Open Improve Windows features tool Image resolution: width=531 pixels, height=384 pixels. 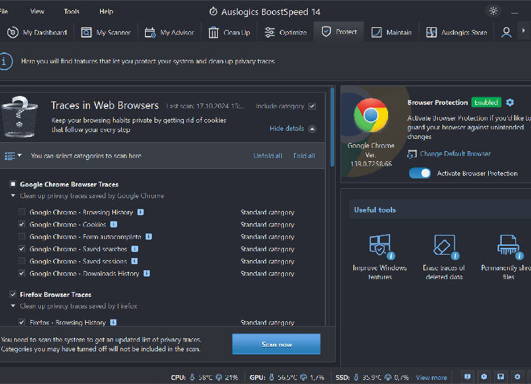point(380,257)
